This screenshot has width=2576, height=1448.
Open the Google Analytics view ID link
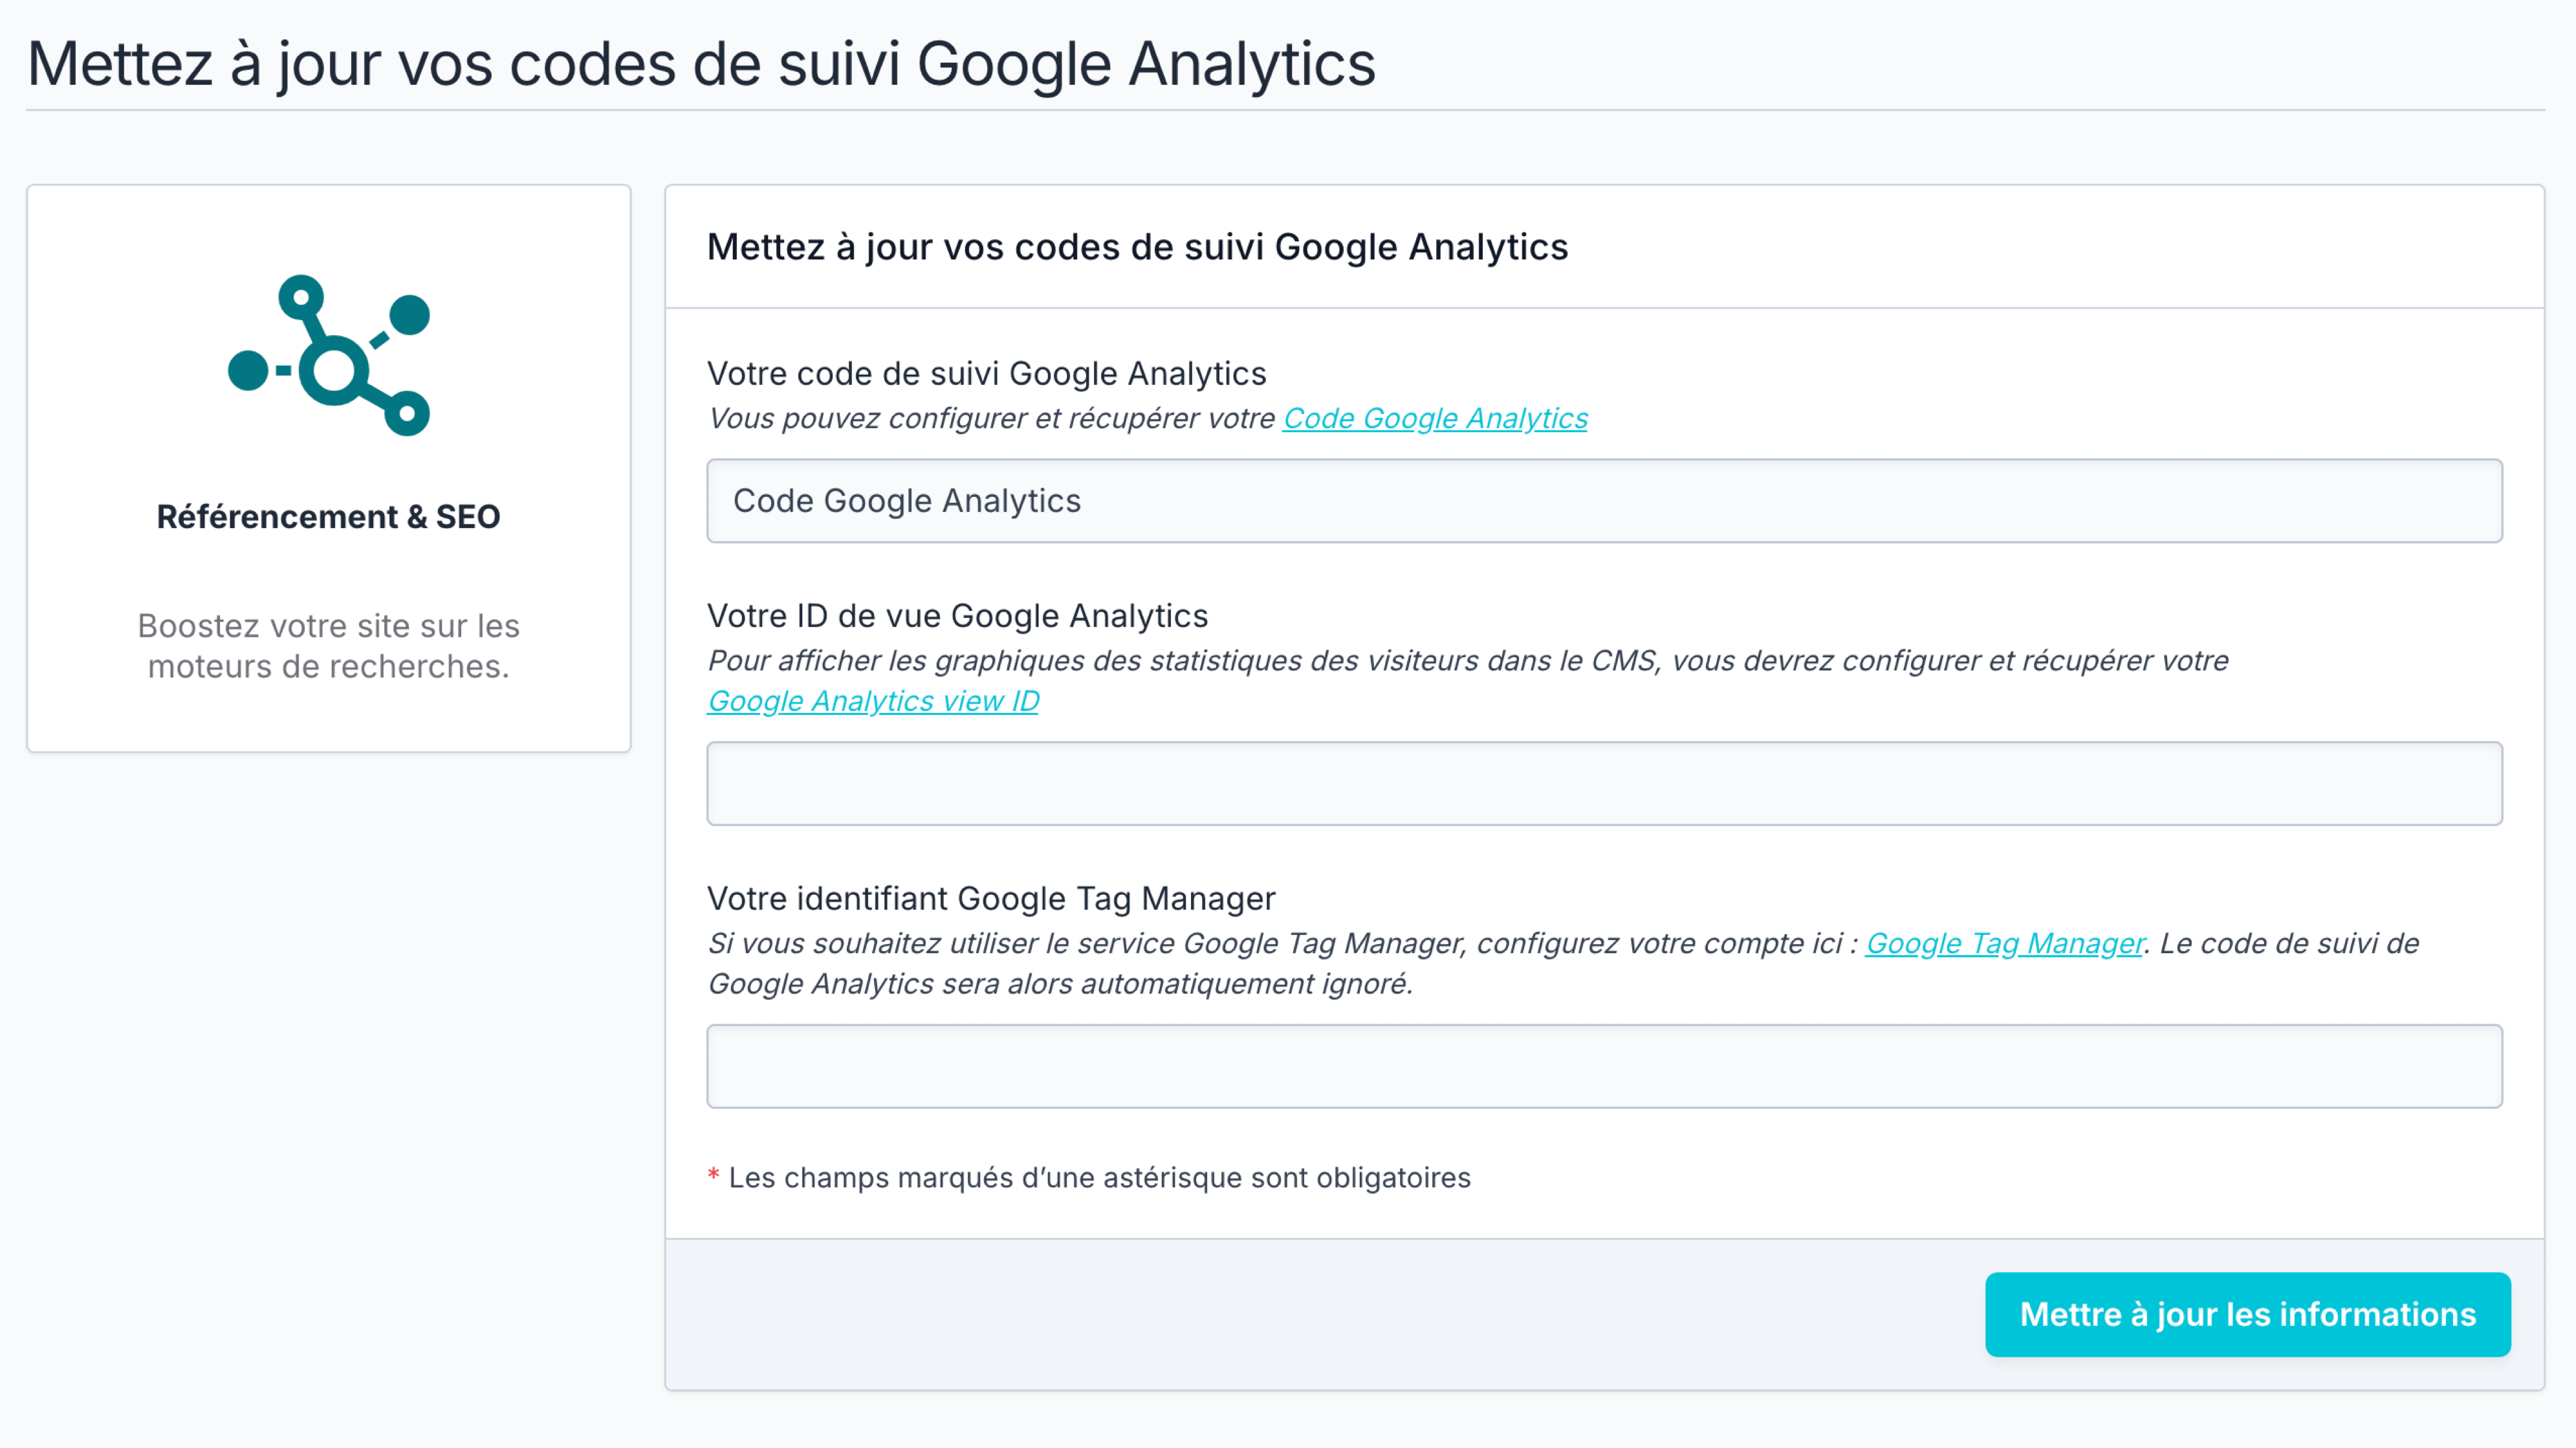[872, 700]
